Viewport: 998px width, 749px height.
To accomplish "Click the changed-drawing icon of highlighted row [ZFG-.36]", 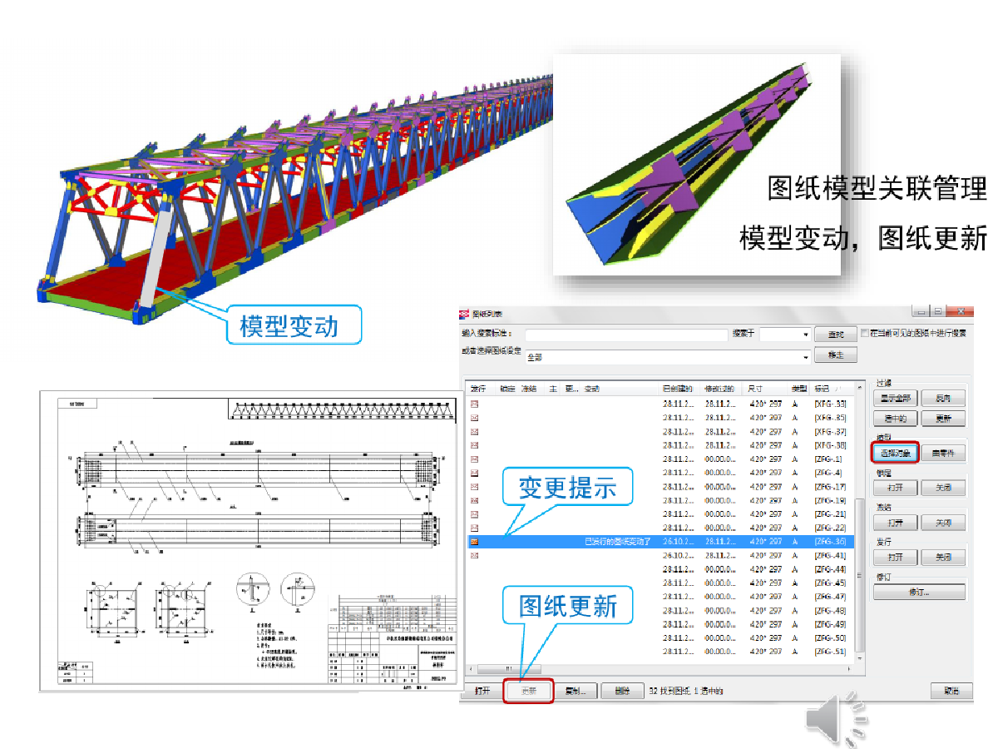I will (x=475, y=541).
